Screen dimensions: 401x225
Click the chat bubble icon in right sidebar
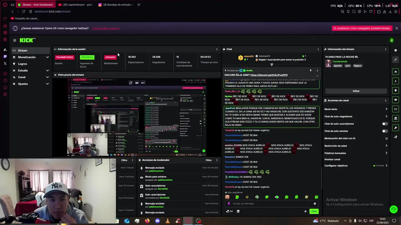tap(396, 100)
